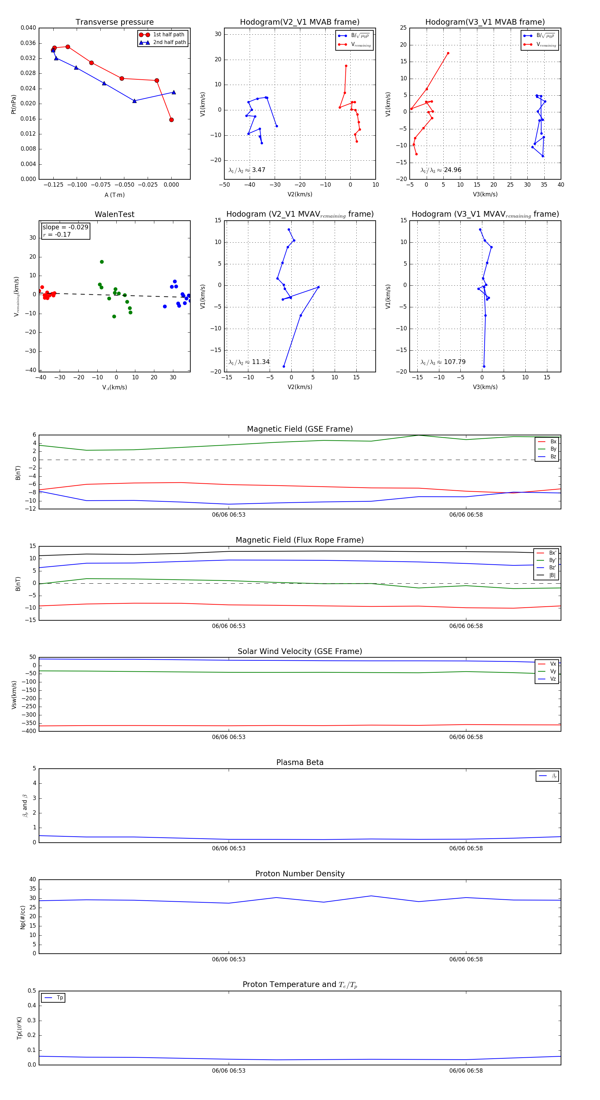Click the "V_A(km/s)" x-axis label
The width and height of the screenshot is (600, 1100).
[x=114, y=387]
